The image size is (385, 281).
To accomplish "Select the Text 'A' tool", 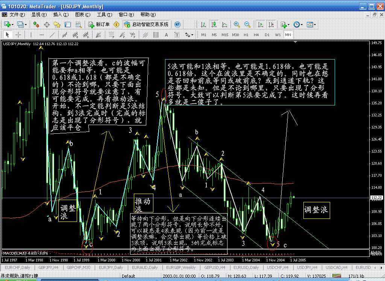I will click(166, 35).
